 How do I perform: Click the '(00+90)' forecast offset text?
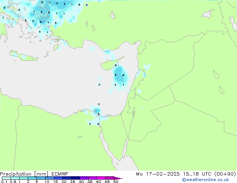[x=225, y=174]
